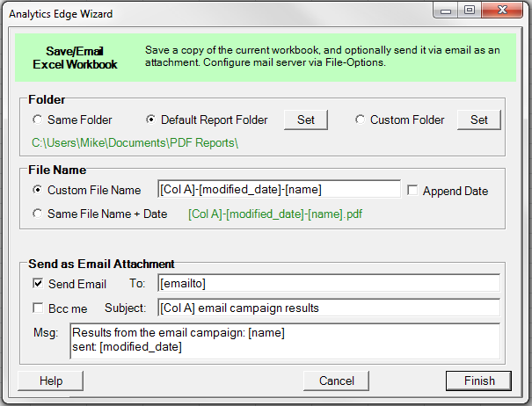Click Set button next to Default Report Folder
Screen dimensions: 532x406
pyautogui.click(x=306, y=120)
